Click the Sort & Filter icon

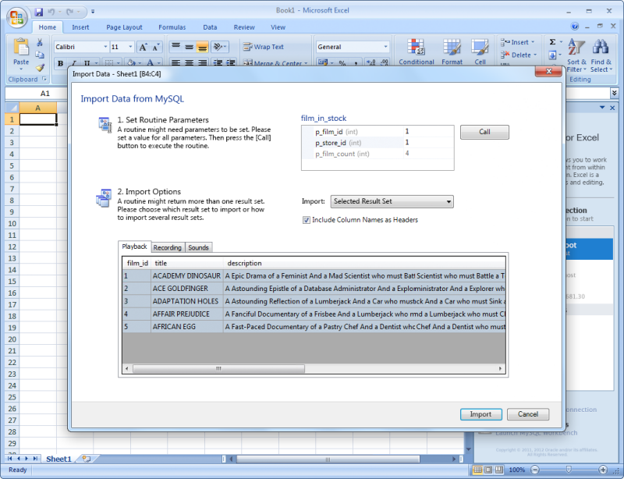pyautogui.click(x=576, y=47)
